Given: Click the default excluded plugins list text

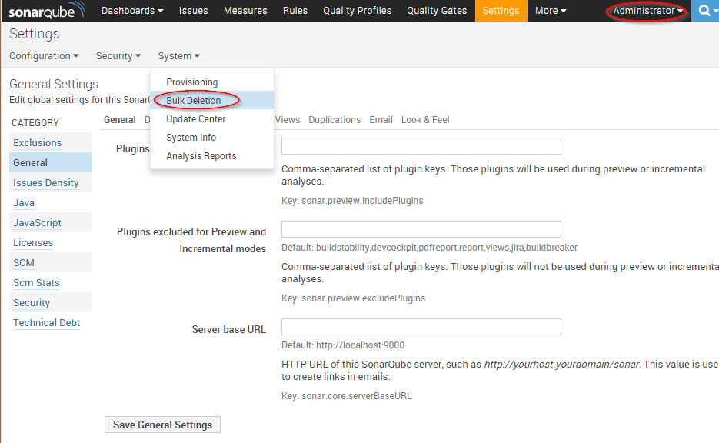Looking at the screenshot, I should click(x=429, y=247).
